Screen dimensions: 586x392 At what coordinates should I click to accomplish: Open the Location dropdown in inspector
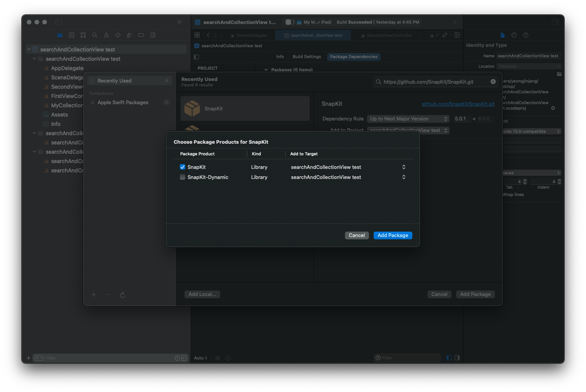[x=529, y=66]
